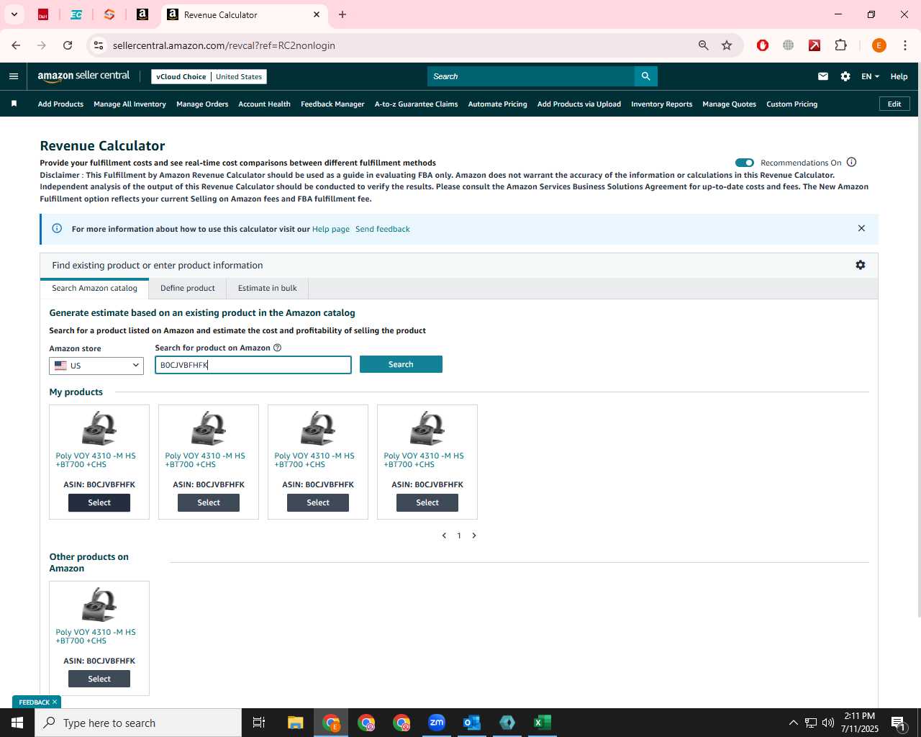Open the EN language dropdown
Screen dimensions: 921x737
click(870, 76)
